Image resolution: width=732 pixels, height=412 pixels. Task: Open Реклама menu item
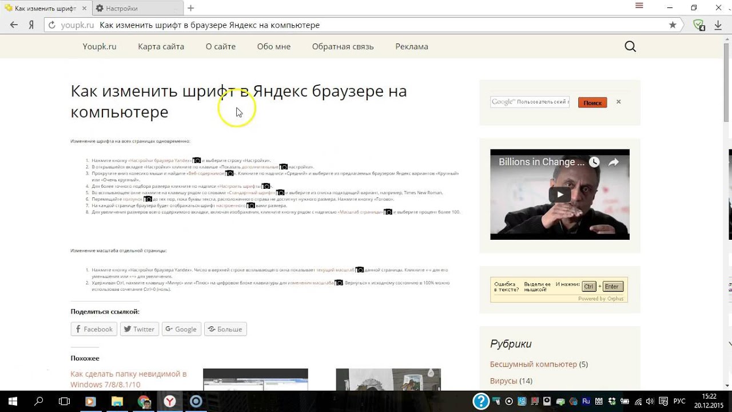click(x=412, y=46)
